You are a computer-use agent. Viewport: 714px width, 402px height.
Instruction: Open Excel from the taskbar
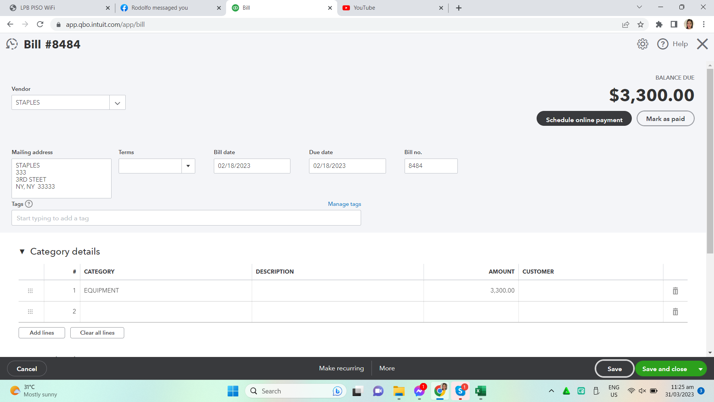(480, 391)
